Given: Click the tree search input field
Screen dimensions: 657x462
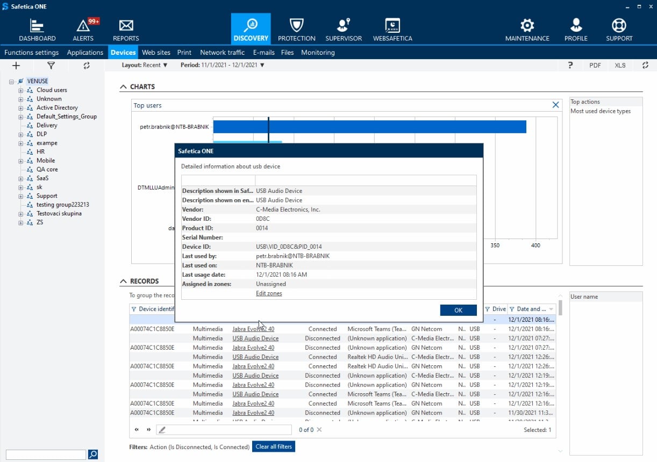Looking at the screenshot, I should tap(46, 454).
